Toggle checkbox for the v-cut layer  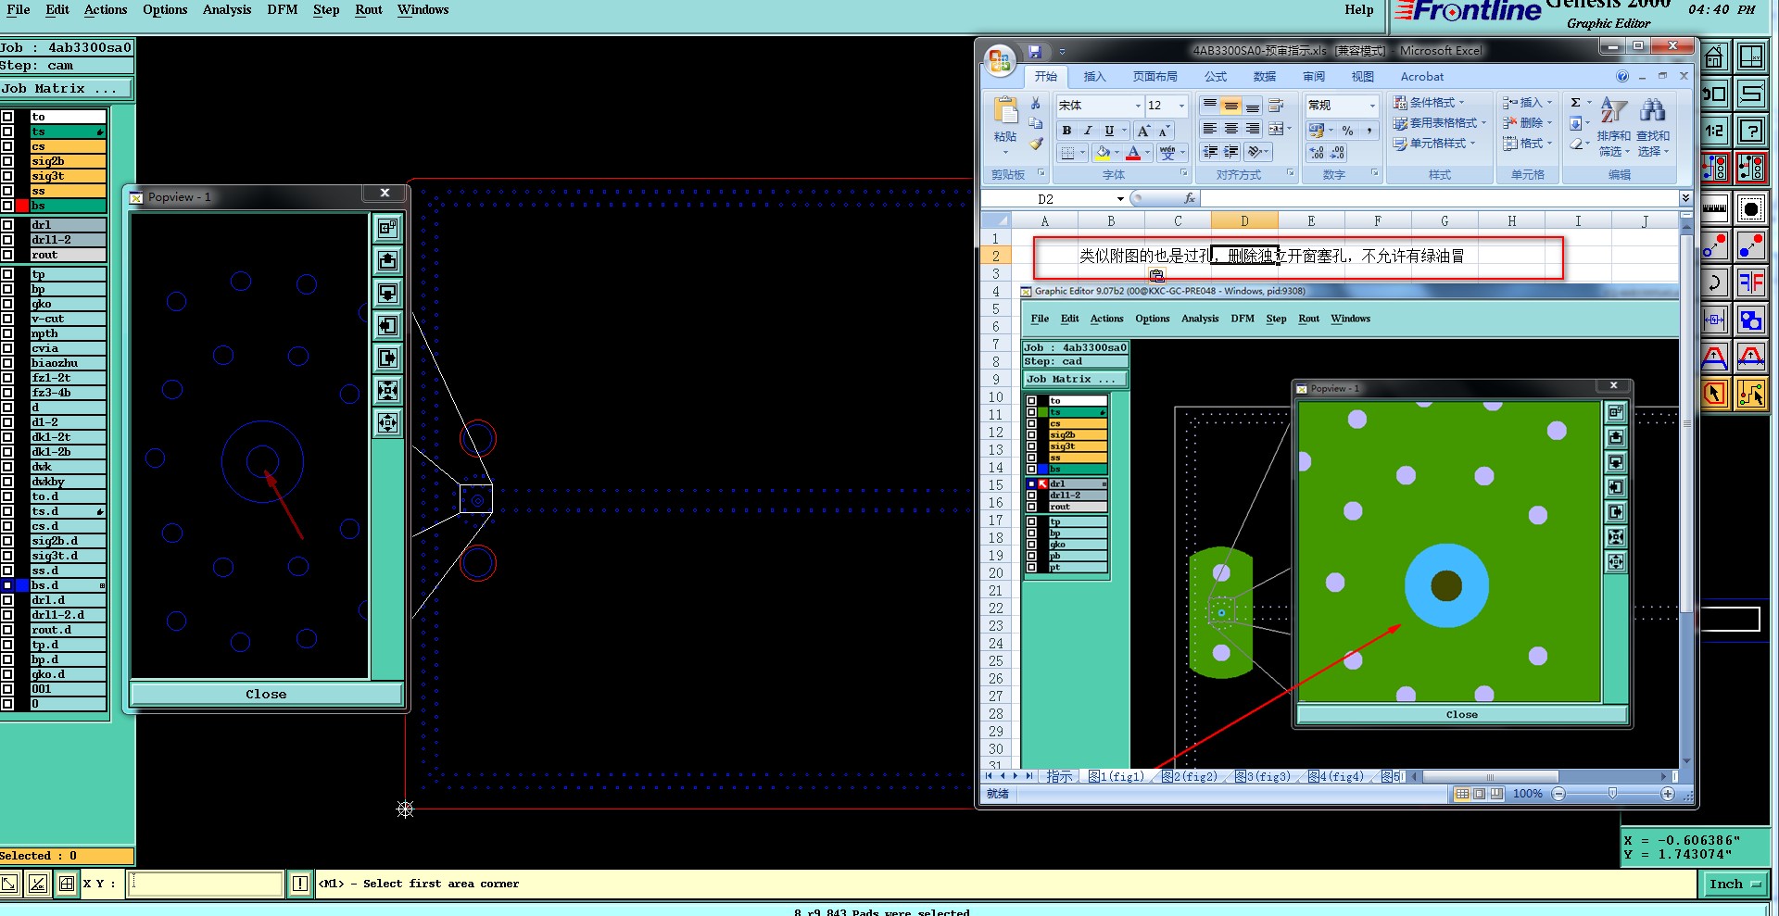7,319
